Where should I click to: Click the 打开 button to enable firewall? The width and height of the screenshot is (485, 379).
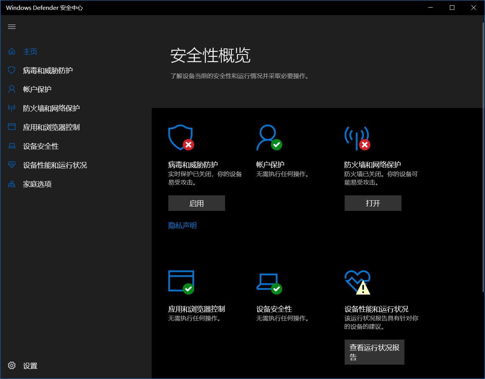click(x=373, y=203)
